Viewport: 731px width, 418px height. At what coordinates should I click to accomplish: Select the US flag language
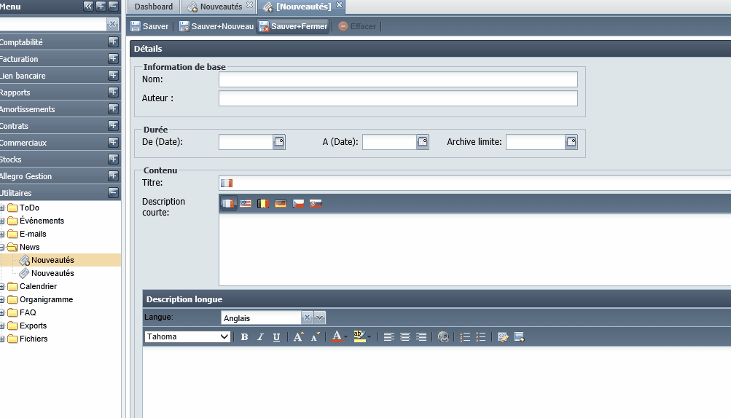(246, 204)
